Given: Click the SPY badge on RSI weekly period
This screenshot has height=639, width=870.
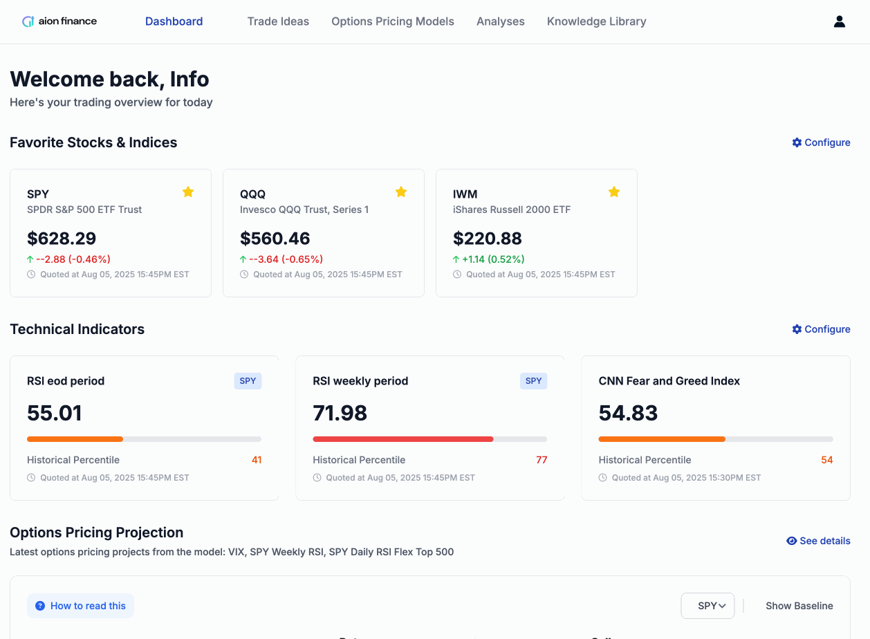Looking at the screenshot, I should 534,381.
